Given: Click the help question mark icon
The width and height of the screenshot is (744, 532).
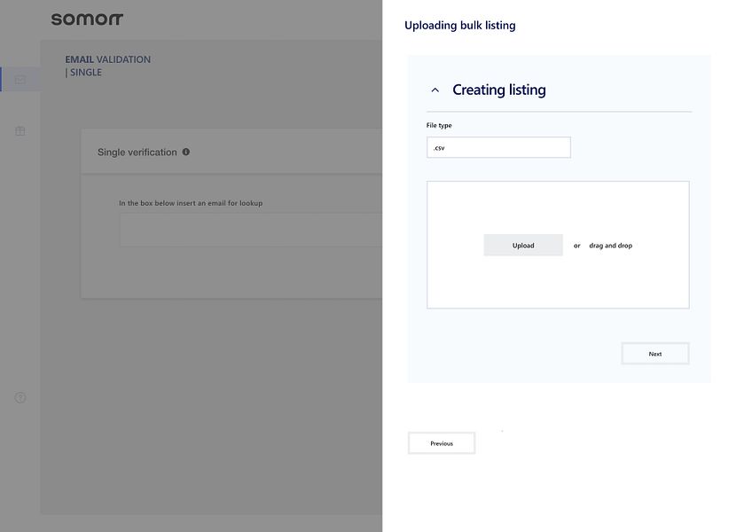Looking at the screenshot, I should [20, 397].
